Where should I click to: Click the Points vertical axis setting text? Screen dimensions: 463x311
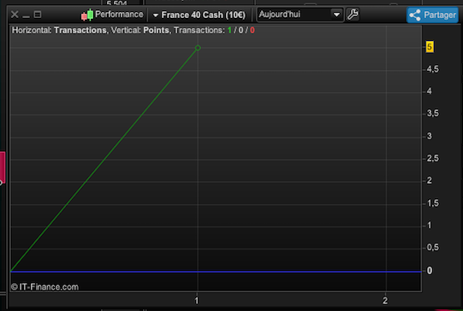coord(157,31)
